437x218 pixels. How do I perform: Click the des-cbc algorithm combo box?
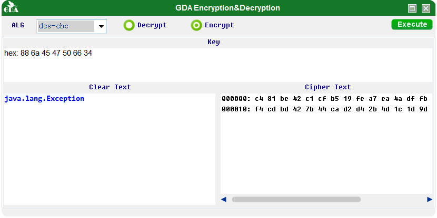pyautogui.click(x=72, y=26)
